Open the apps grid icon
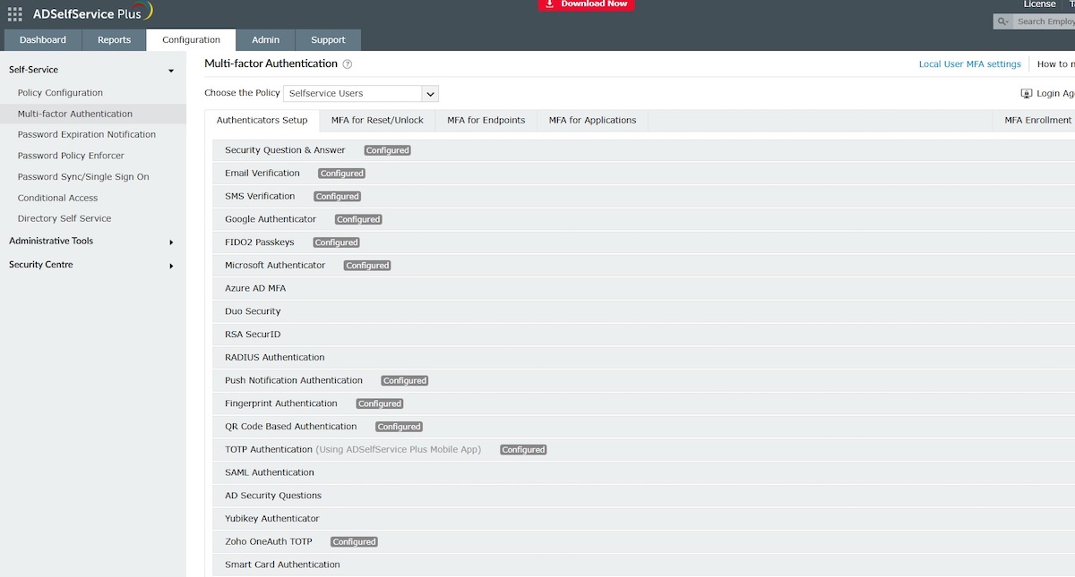 click(x=15, y=14)
